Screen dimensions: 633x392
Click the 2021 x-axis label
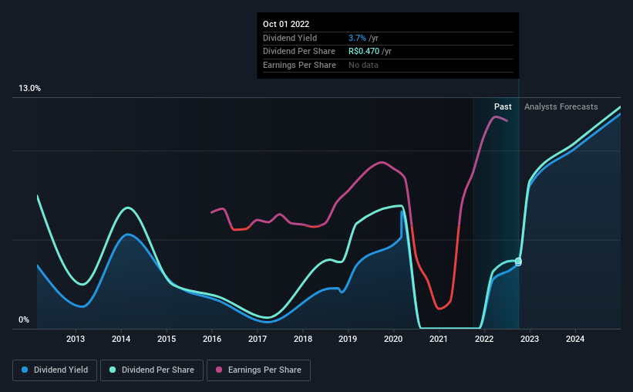(x=439, y=339)
